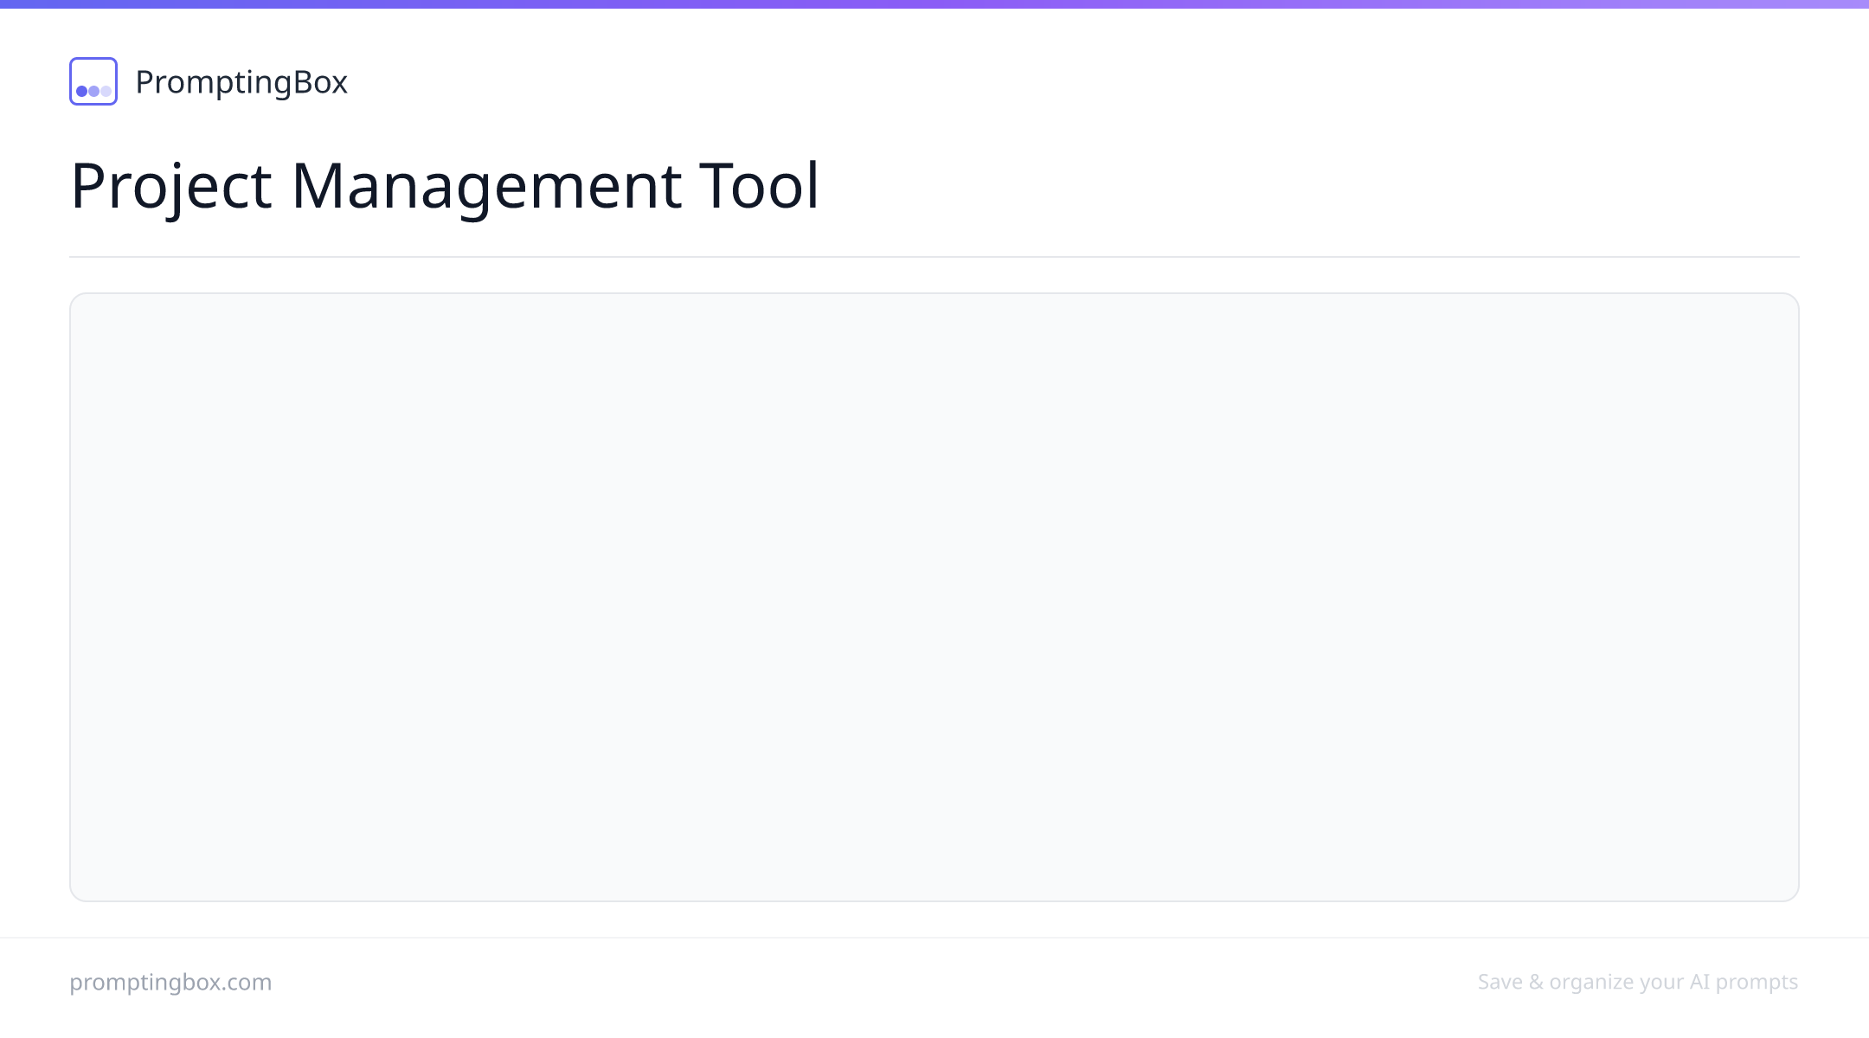Screen dimensions: 1869x1038
Task: Click the word Box in PromptingBox
Action: (x=320, y=82)
